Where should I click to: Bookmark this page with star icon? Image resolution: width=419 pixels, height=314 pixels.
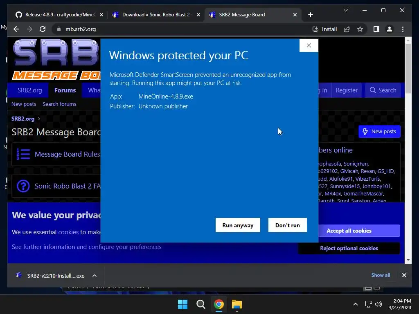coord(360,29)
